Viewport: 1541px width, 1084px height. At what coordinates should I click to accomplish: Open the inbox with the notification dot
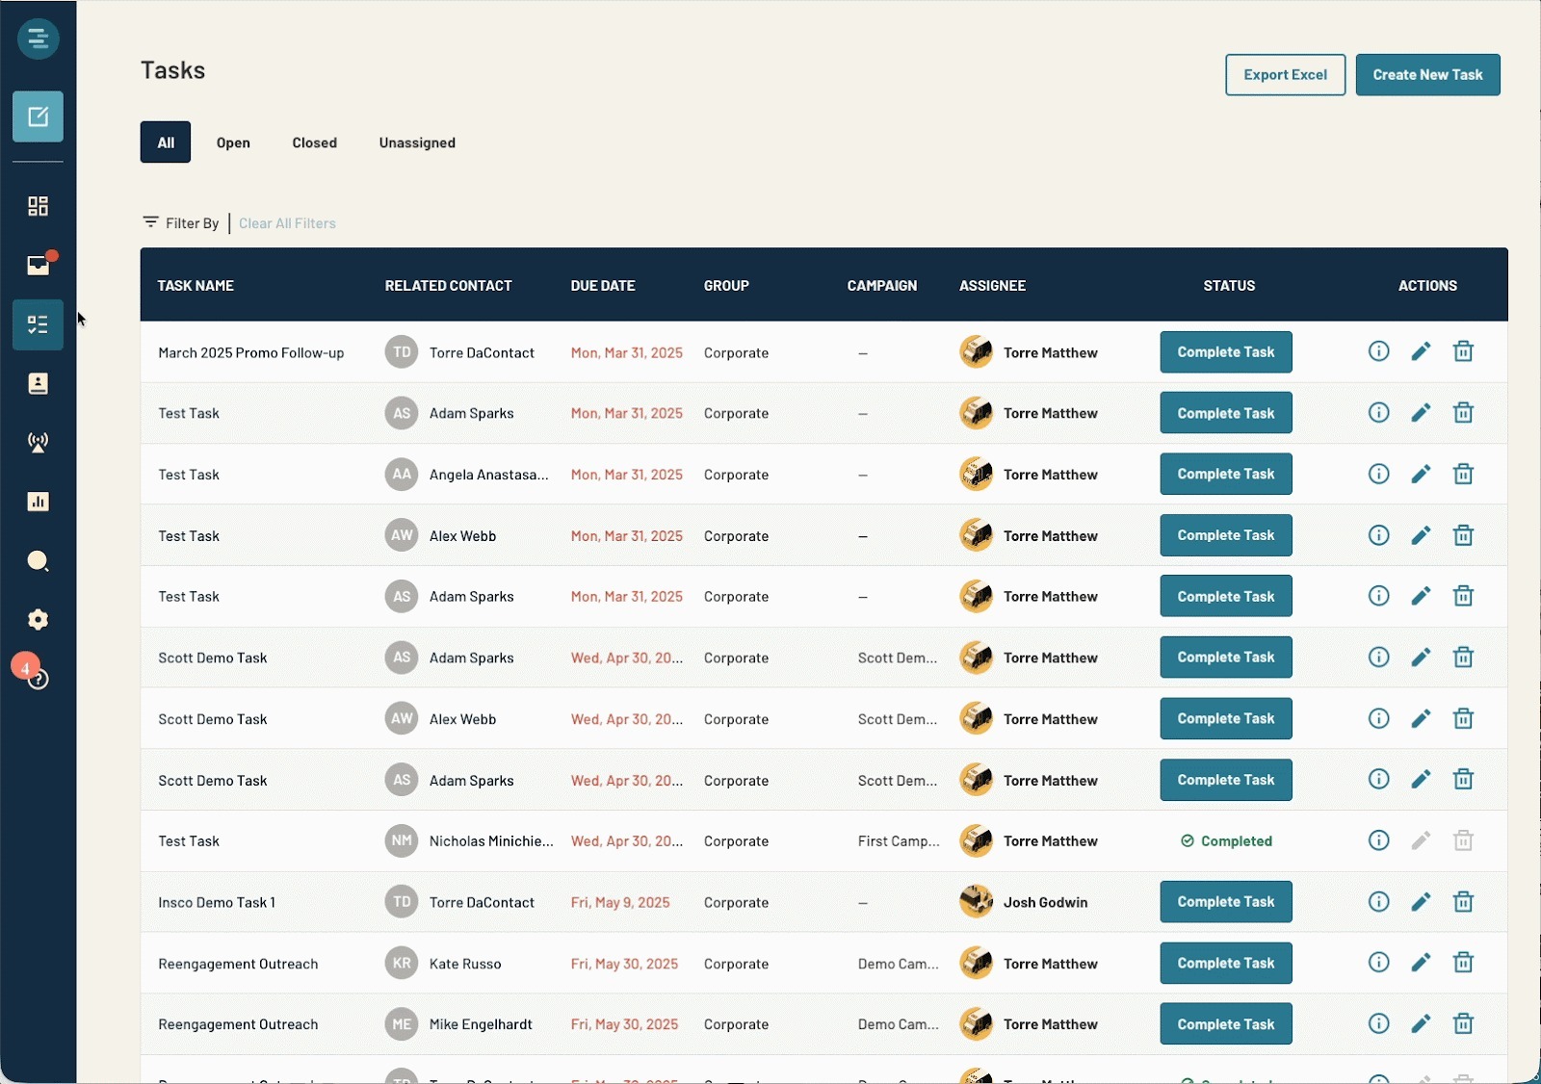click(38, 266)
